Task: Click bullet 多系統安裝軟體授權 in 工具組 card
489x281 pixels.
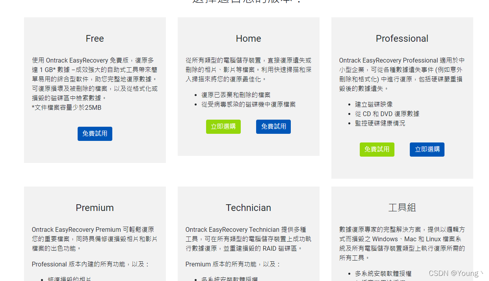Action: point(383,274)
